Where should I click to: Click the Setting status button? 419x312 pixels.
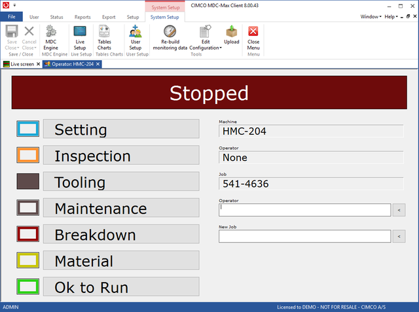[121, 129]
